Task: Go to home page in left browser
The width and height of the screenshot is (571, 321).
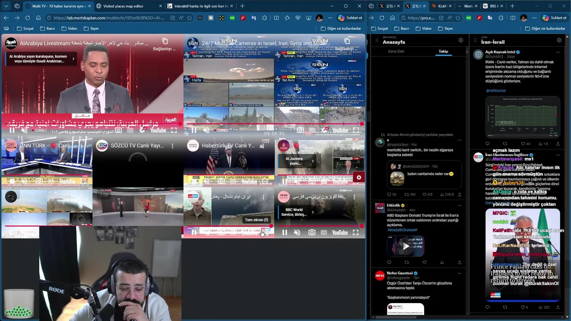Action: point(38,18)
